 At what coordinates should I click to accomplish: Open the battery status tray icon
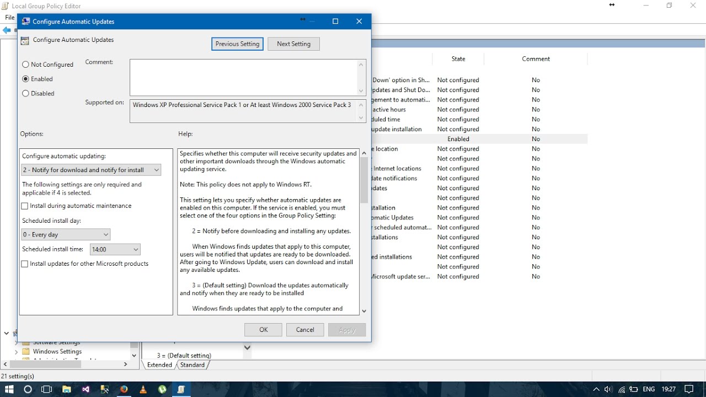[634, 389]
